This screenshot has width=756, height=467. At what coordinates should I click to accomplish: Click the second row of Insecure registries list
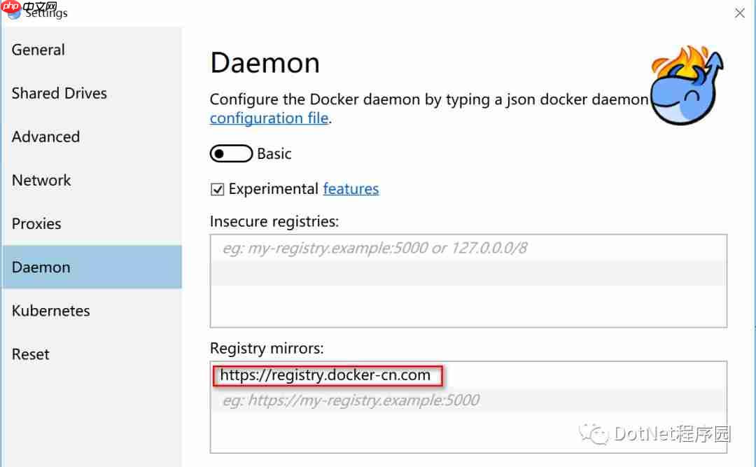(468, 272)
